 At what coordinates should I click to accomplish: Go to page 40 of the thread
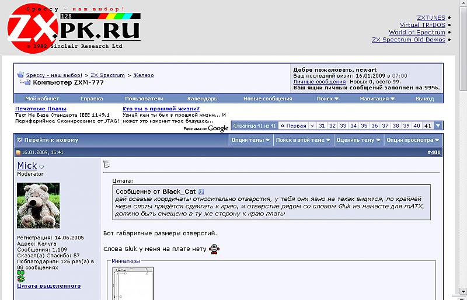coord(417,125)
